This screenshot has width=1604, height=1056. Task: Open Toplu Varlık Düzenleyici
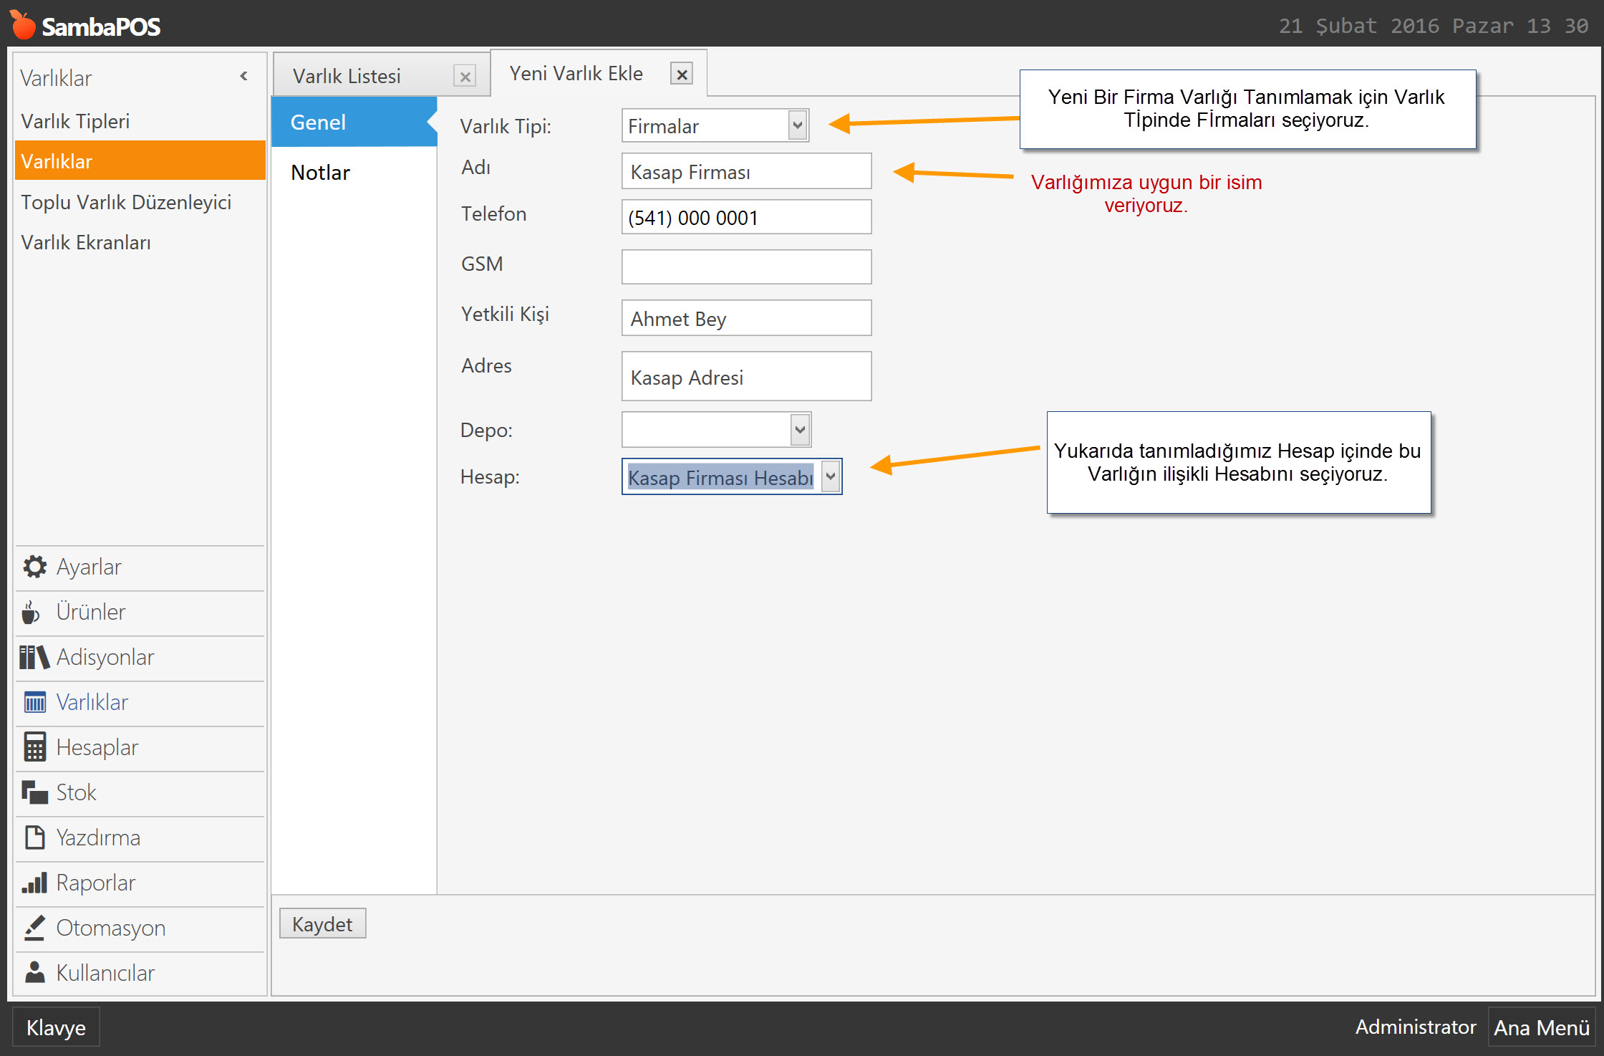140,201
